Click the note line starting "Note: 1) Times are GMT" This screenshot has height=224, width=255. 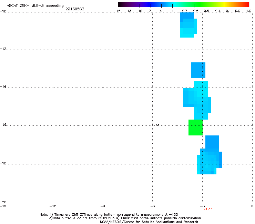tap(109, 215)
